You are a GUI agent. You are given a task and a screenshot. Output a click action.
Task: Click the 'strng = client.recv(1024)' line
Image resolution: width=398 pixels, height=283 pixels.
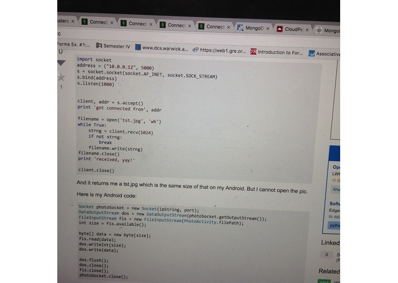[x=121, y=131]
